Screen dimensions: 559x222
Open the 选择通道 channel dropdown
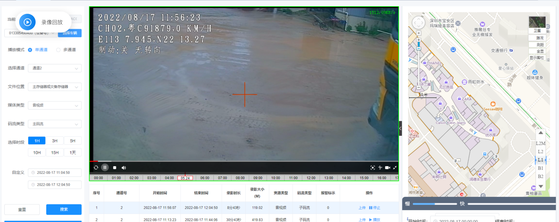click(54, 68)
